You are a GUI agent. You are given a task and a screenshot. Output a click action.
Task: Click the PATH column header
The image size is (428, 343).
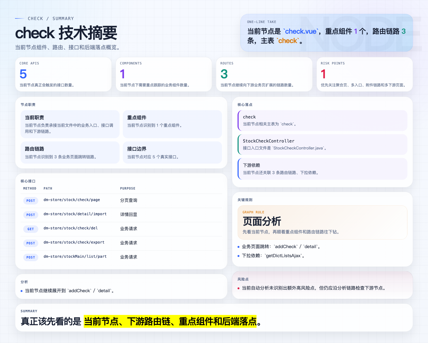pos(48,188)
